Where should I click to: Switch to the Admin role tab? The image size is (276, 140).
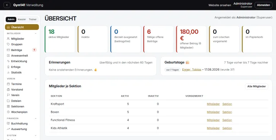[11, 20]
